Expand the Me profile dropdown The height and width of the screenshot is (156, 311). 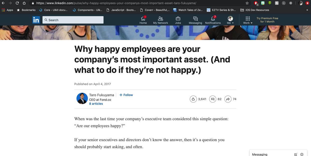click(x=230, y=20)
